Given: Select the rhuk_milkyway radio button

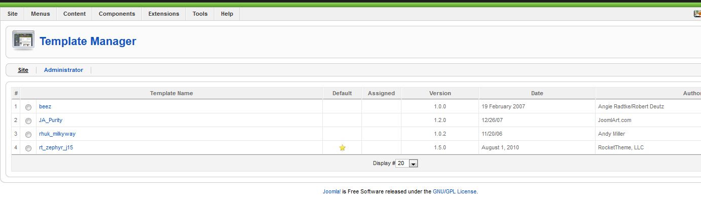Looking at the screenshot, I should coord(28,134).
